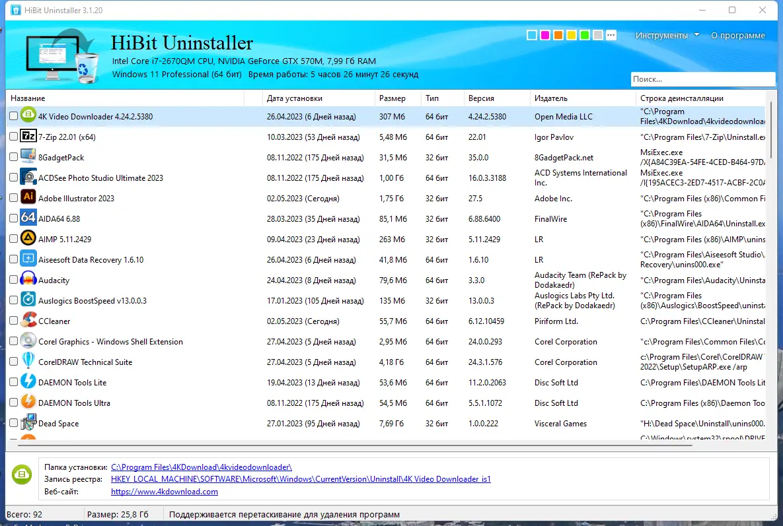783x526 pixels.
Task: Click the Audacity headphones icon
Action: coord(28,279)
